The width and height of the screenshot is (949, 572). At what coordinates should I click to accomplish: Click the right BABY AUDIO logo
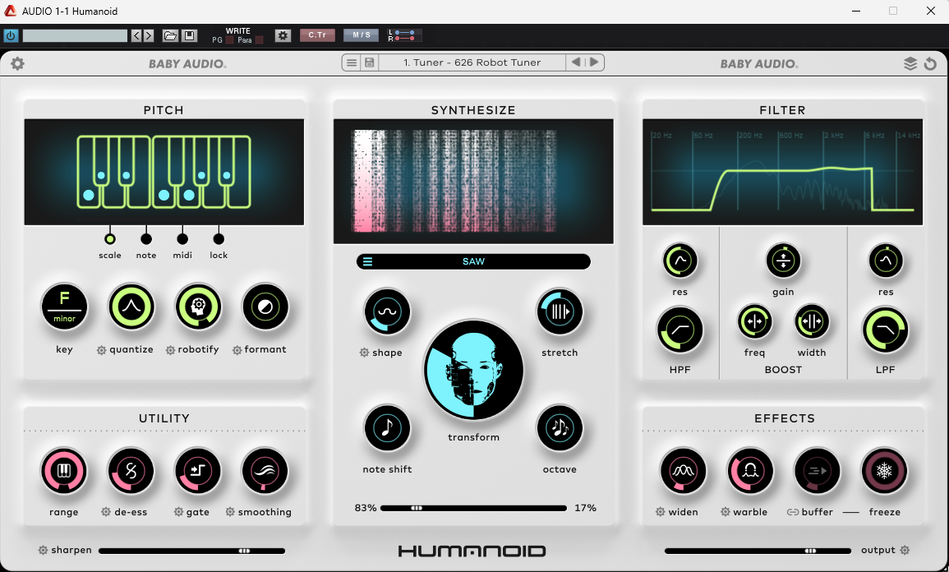coord(759,63)
